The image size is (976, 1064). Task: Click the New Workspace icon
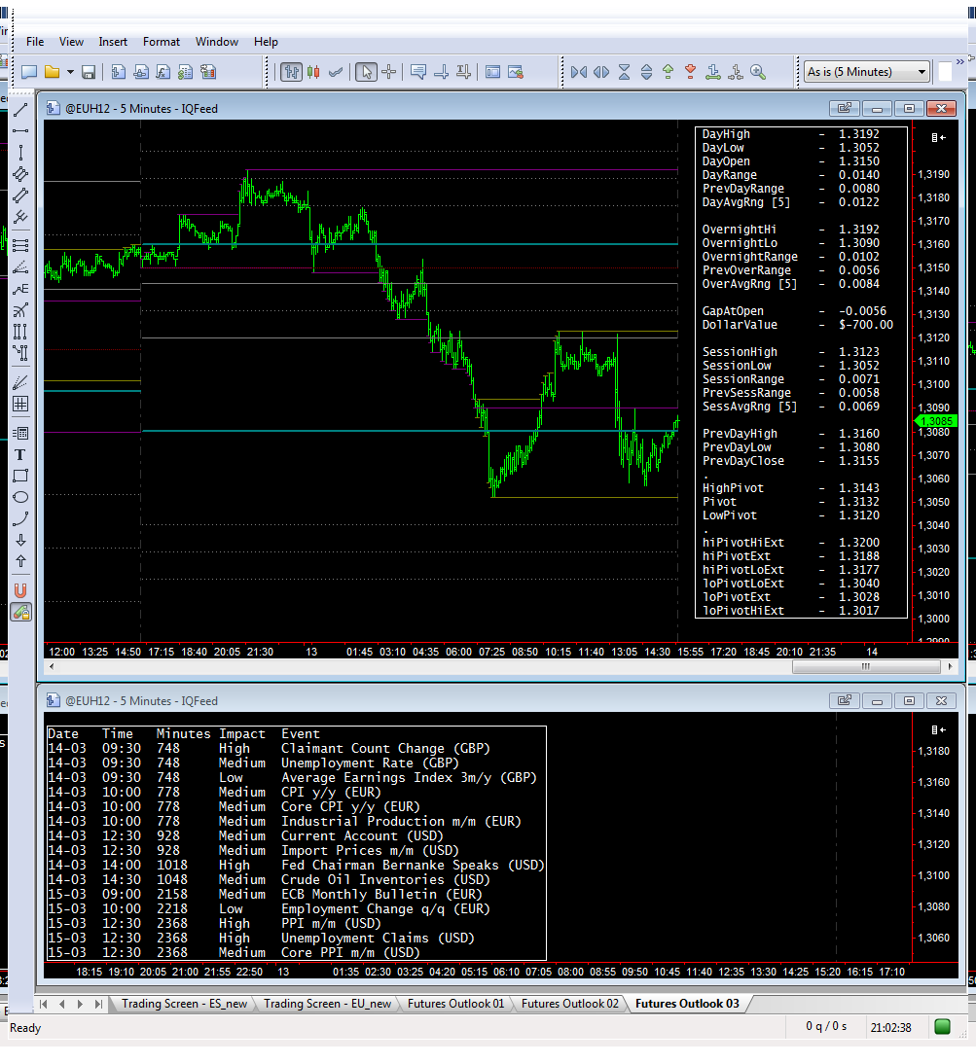(29, 72)
